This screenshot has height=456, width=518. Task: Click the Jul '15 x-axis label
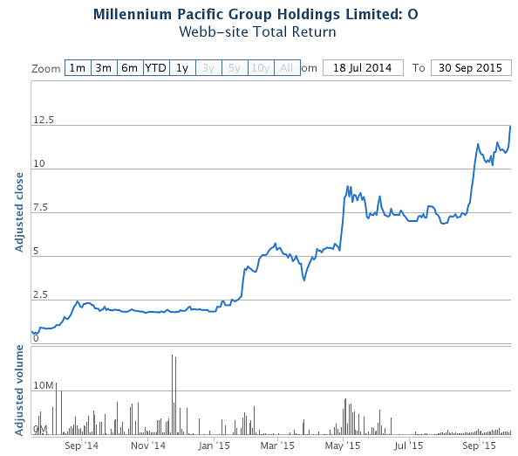pos(409,446)
